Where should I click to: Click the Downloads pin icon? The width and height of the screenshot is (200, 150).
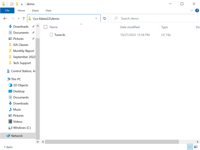click(x=33, y=27)
